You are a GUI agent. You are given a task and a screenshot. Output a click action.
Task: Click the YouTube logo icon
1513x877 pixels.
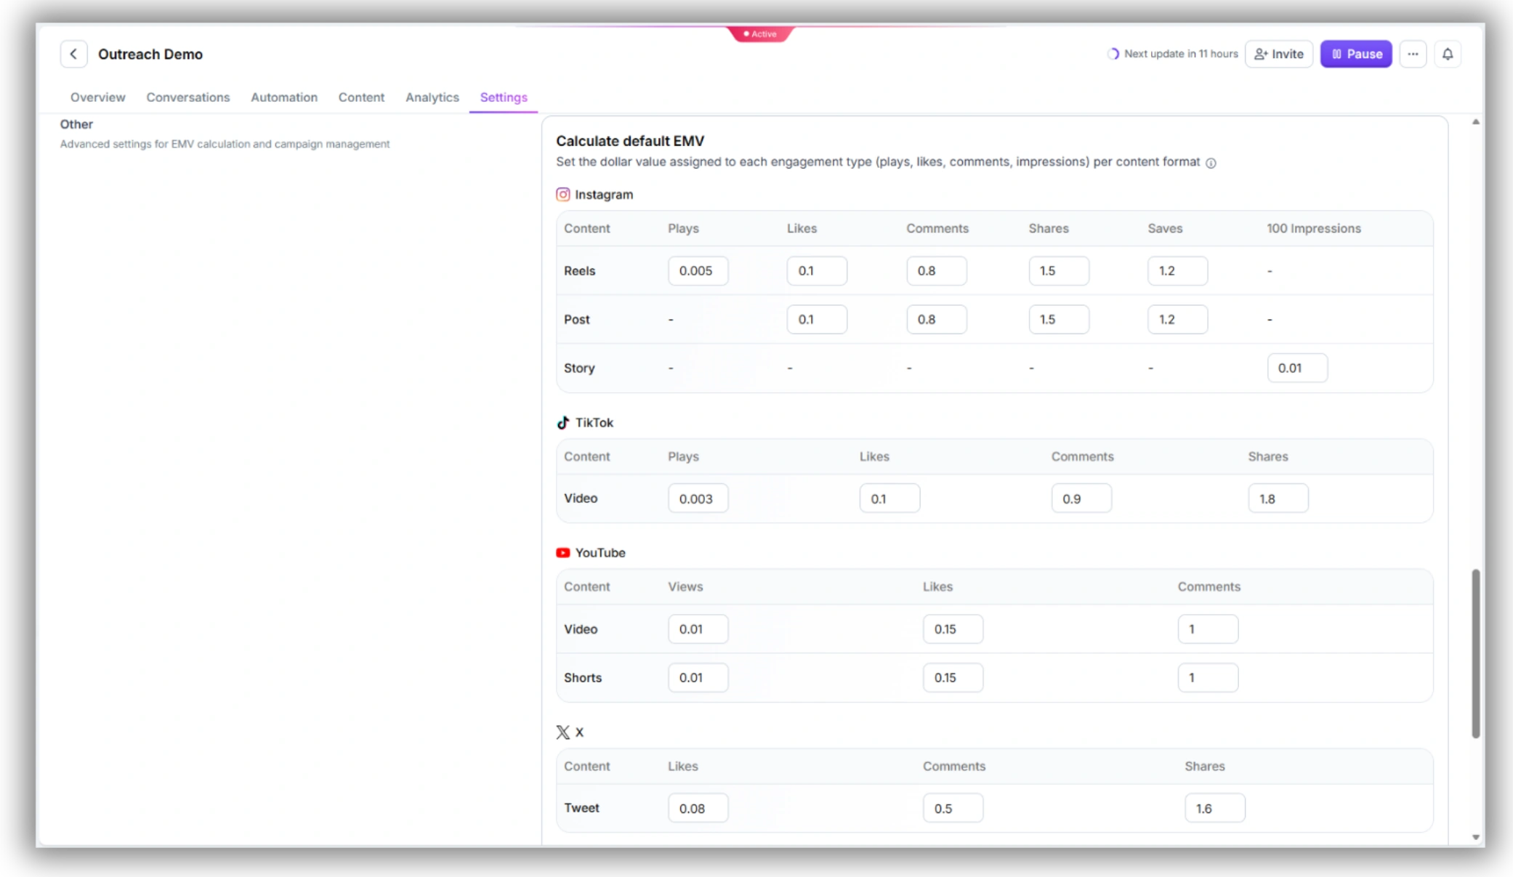tap(562, 553)
